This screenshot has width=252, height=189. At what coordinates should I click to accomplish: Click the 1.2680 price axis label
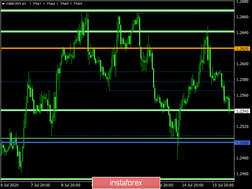point(243,2)
